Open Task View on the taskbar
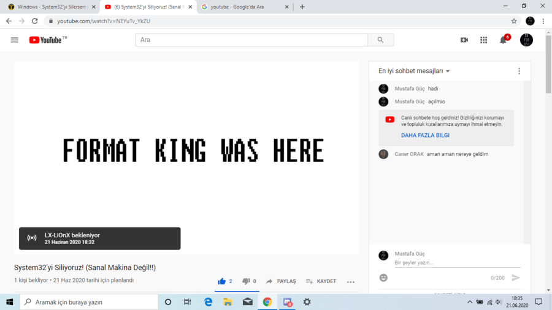The image size is (552, 310). [187, 302]
